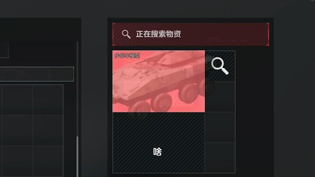
Task: Click the 啥 subtitle caption
Action: [x=157, y=152]
